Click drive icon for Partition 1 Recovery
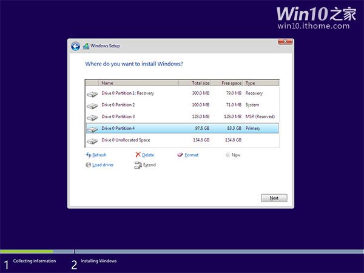Image resolution: width=364 pixels, height=273 pixels. click(x=92, y=94)
